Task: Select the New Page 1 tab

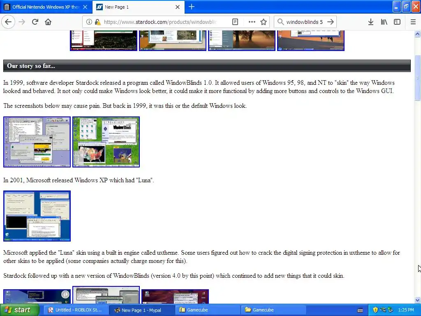Action: click(x=139, y=7)
